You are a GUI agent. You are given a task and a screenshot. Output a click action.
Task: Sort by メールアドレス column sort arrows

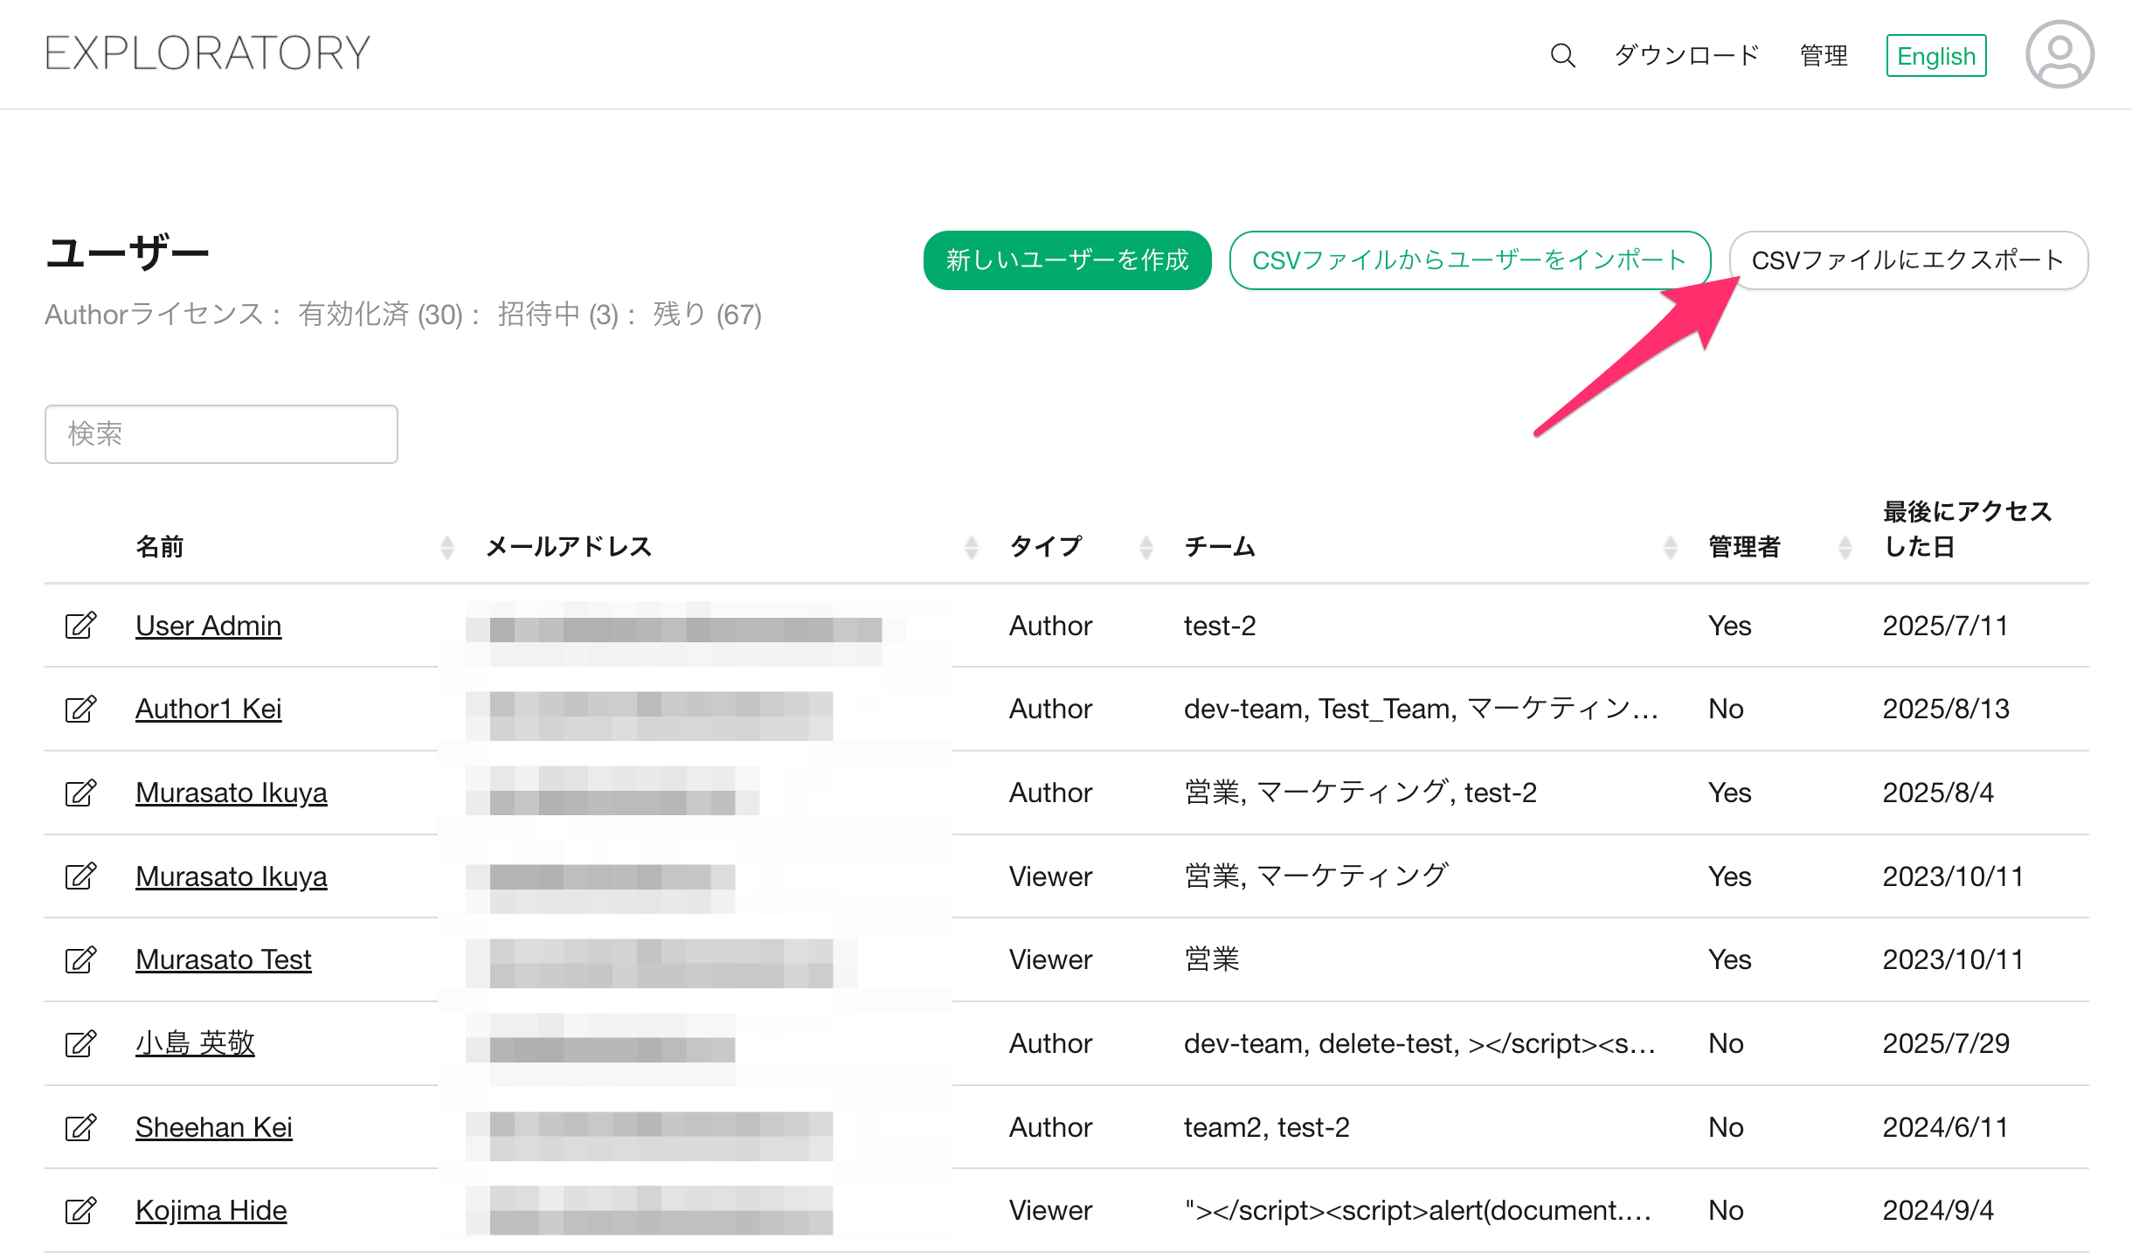click(971, 547)
